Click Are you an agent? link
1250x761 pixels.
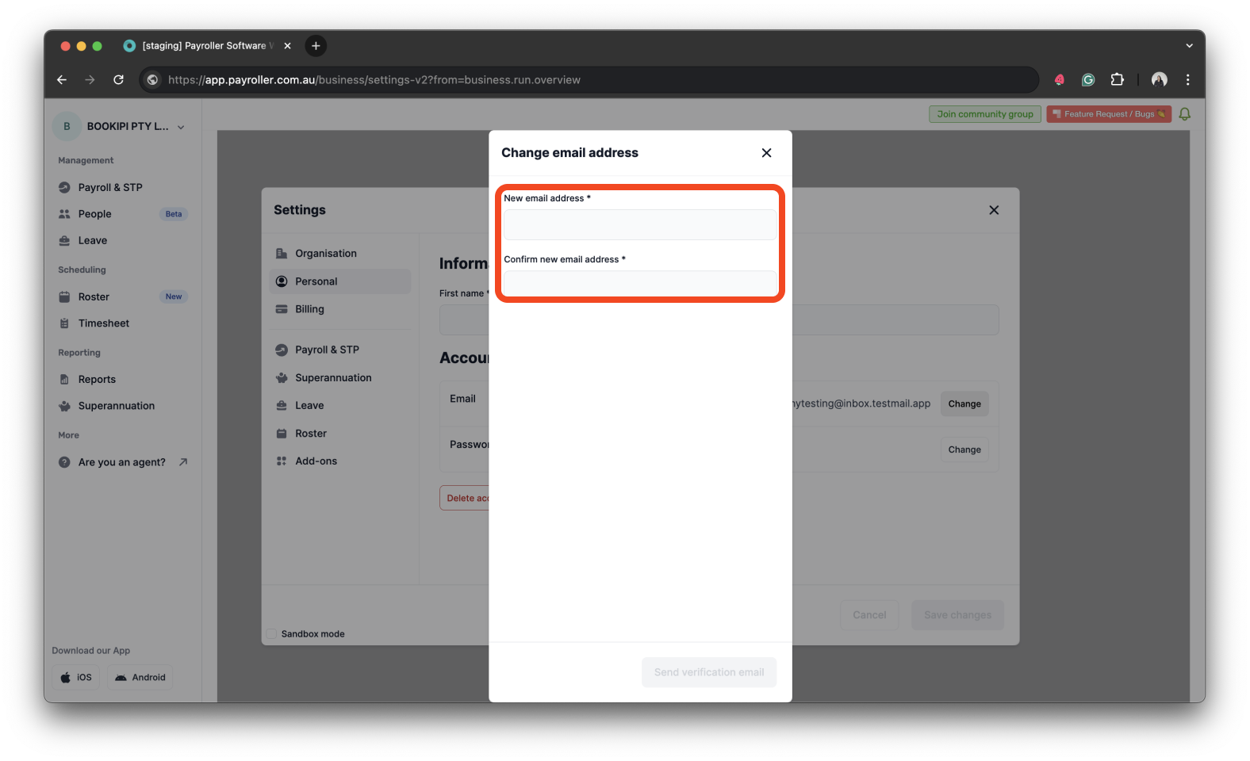tap(122, 462)
